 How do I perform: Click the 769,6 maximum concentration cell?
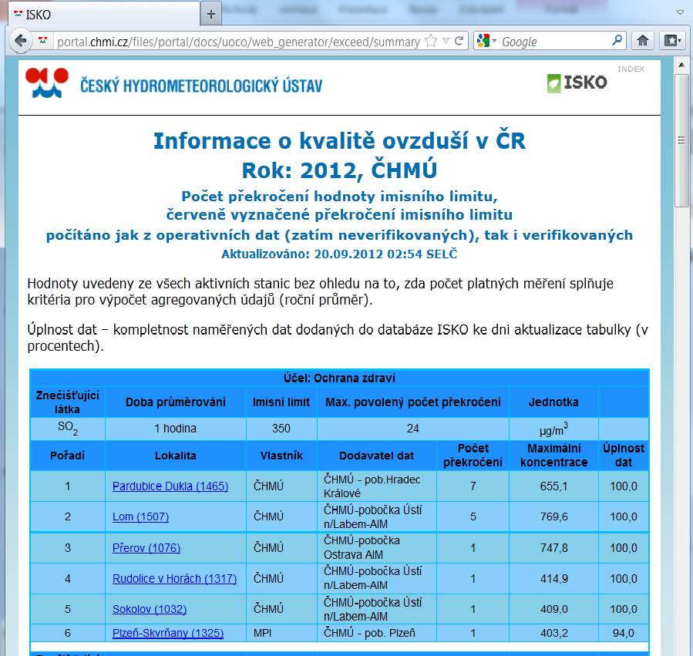tap(553, 516)
